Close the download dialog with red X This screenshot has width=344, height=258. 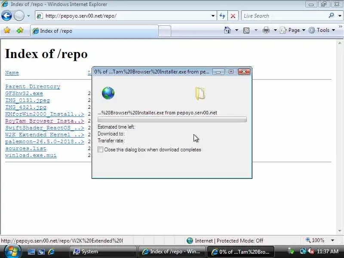(x=244, y=72)
